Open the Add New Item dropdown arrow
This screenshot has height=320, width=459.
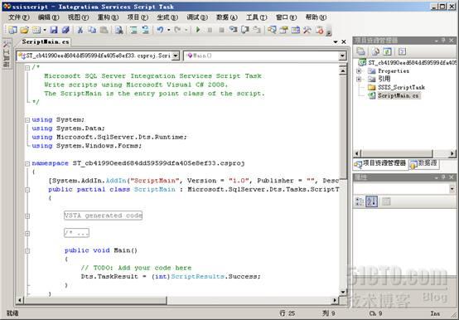coord(45,30)
